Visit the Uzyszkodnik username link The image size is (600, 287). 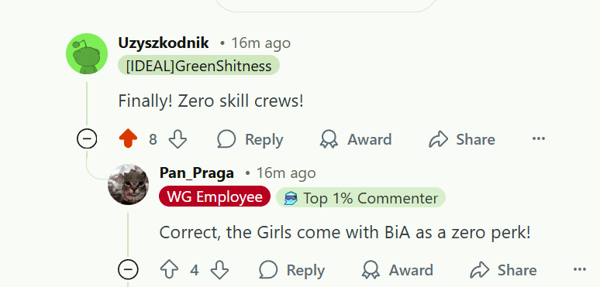[164, 43]
